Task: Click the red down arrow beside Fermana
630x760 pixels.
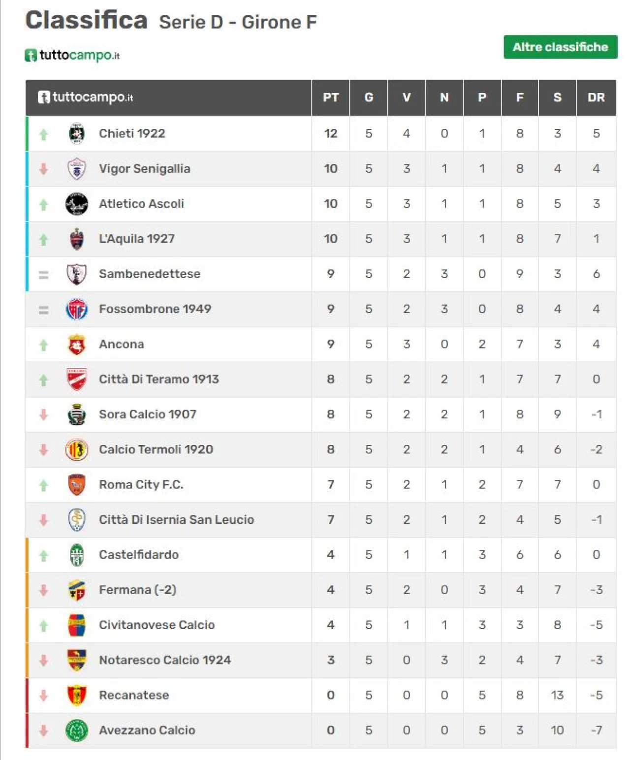Action: [x=44, y=590]
